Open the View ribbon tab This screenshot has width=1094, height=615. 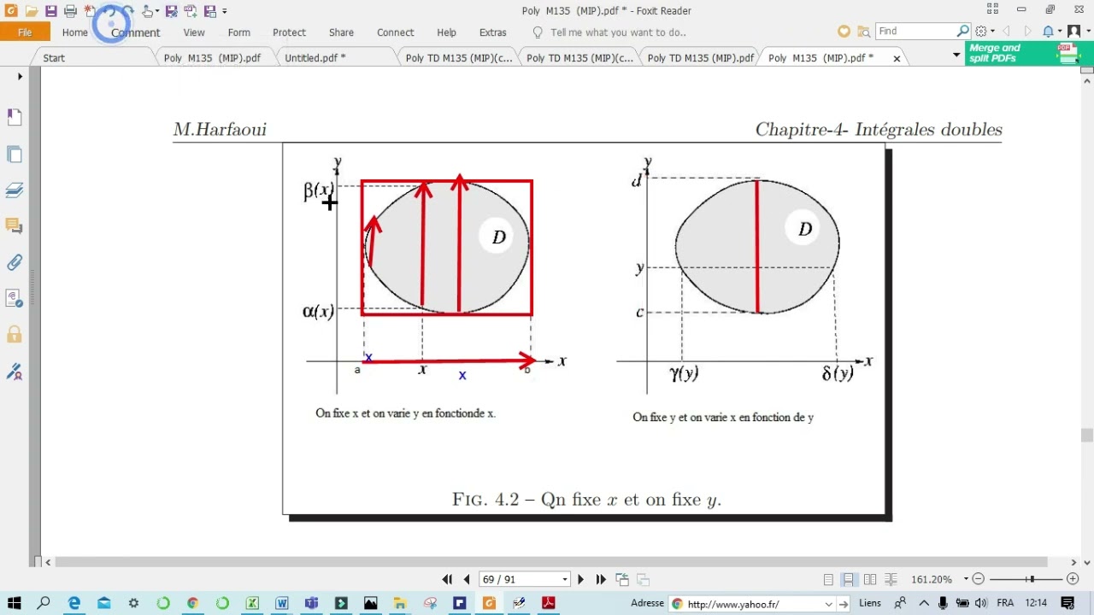click(x=194, y=32)
